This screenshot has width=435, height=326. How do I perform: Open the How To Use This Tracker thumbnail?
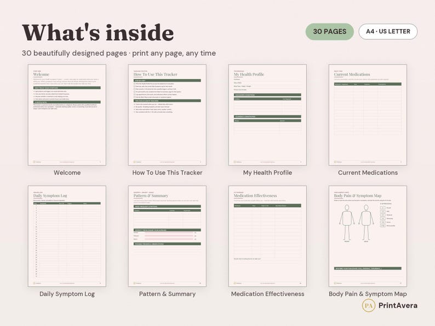(x=167, y=115)
